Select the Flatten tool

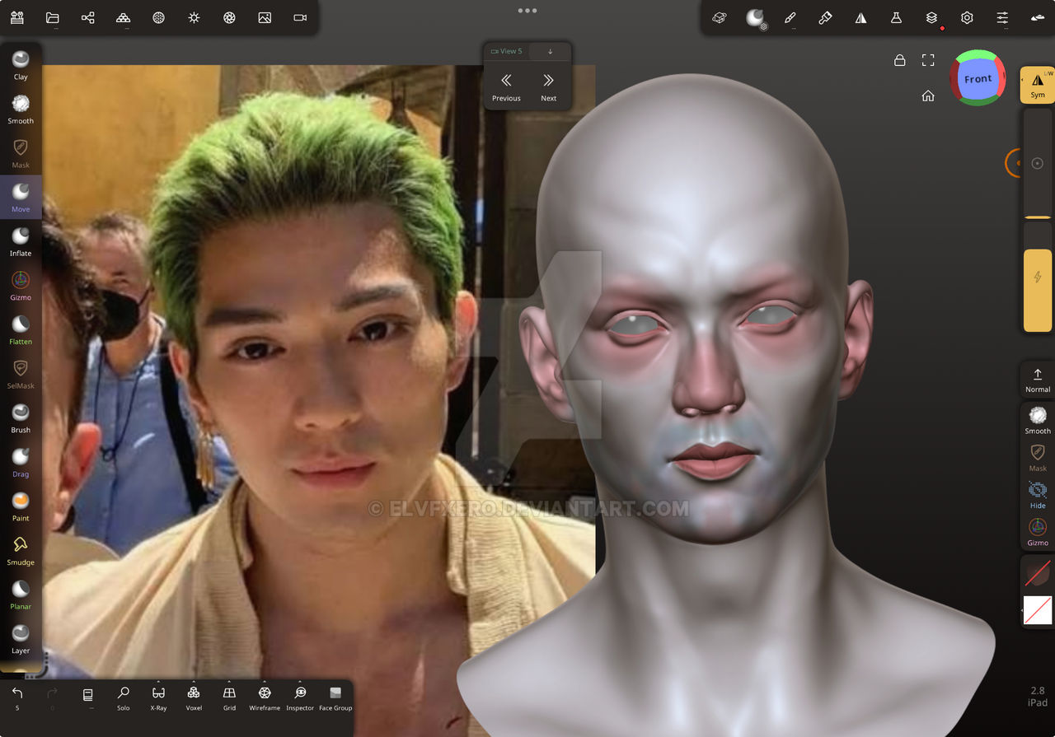tap(21, 329)
